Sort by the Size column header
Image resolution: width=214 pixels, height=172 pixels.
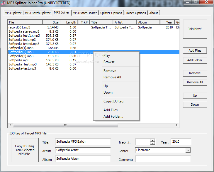pos(52,22)
